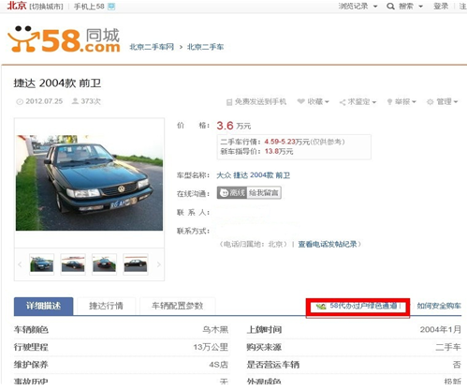Viewport: 467px width, 391px height.
Task: Click the 2004年1月 registration date
Action: tap(441, 330)
